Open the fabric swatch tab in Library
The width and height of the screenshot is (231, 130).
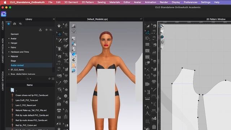pyautogui.click(x=20, y=24)
